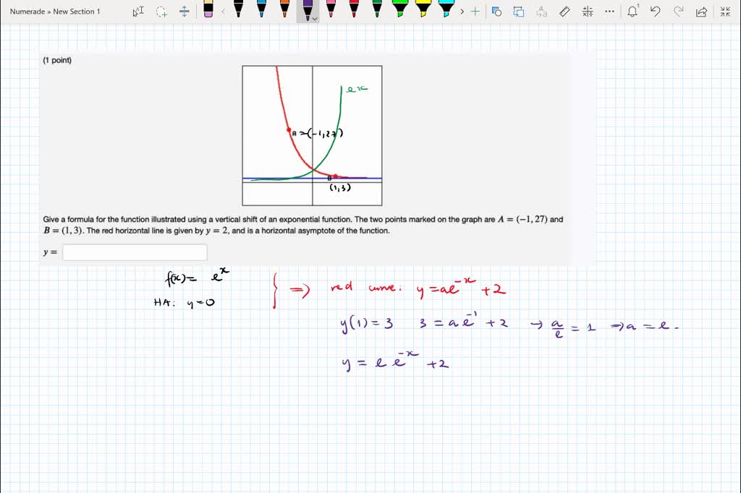
Task: Toggle the insert space tool
Action: 183,12
